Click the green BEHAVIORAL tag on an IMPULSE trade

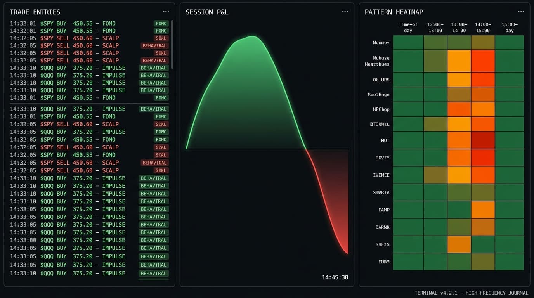tap(154, 68)
